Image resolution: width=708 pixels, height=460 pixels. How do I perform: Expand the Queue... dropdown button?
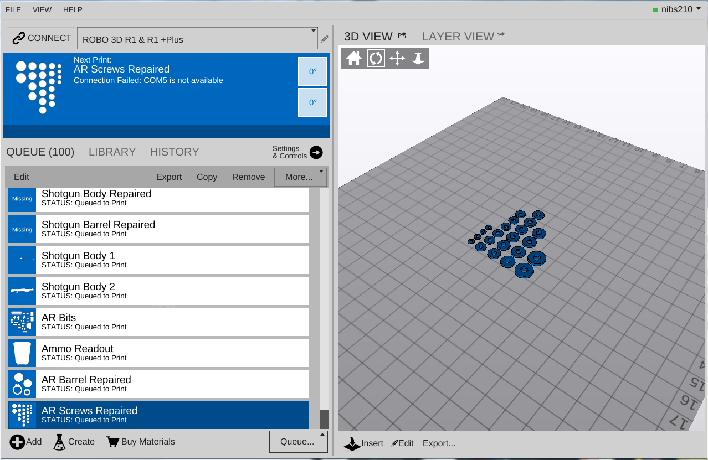click(298, 442)
